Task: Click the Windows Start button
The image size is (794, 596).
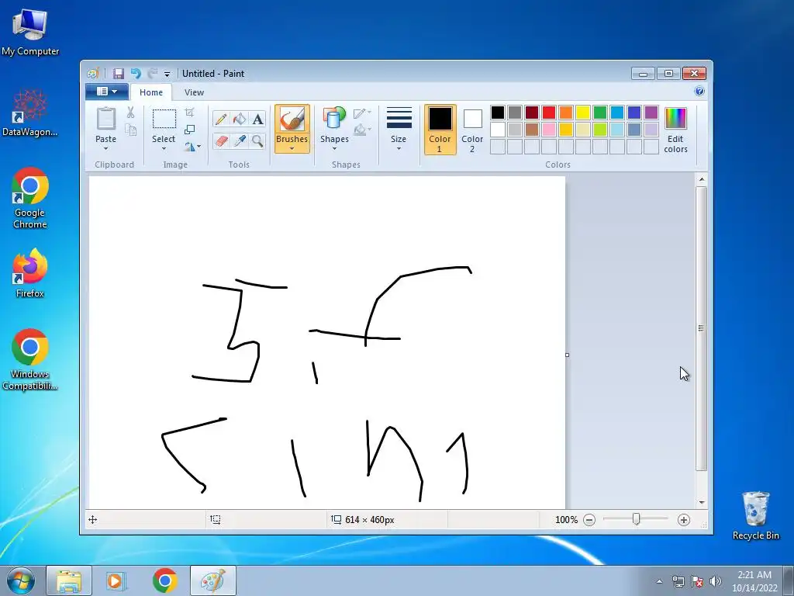Action: (20, 580)
